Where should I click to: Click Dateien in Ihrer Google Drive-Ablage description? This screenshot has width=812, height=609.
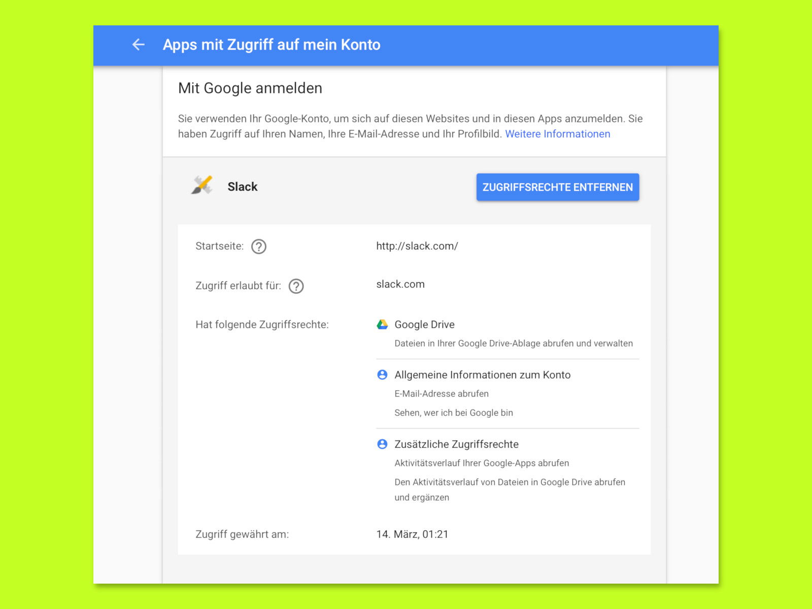tap(514, 344)
